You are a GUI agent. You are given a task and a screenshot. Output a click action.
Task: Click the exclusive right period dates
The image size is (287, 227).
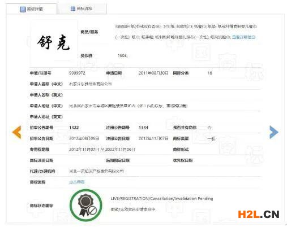tap(102, 150)
